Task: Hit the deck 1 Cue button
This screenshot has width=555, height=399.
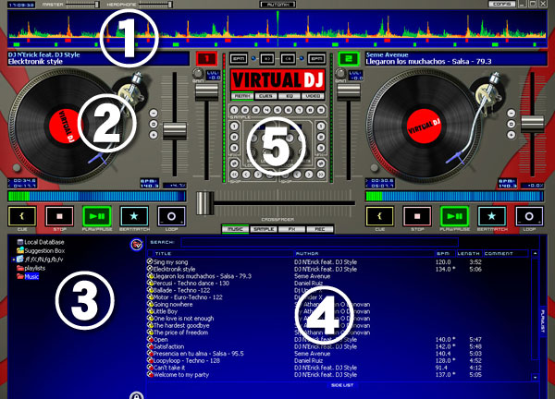Action: click(x=22, y=216)
